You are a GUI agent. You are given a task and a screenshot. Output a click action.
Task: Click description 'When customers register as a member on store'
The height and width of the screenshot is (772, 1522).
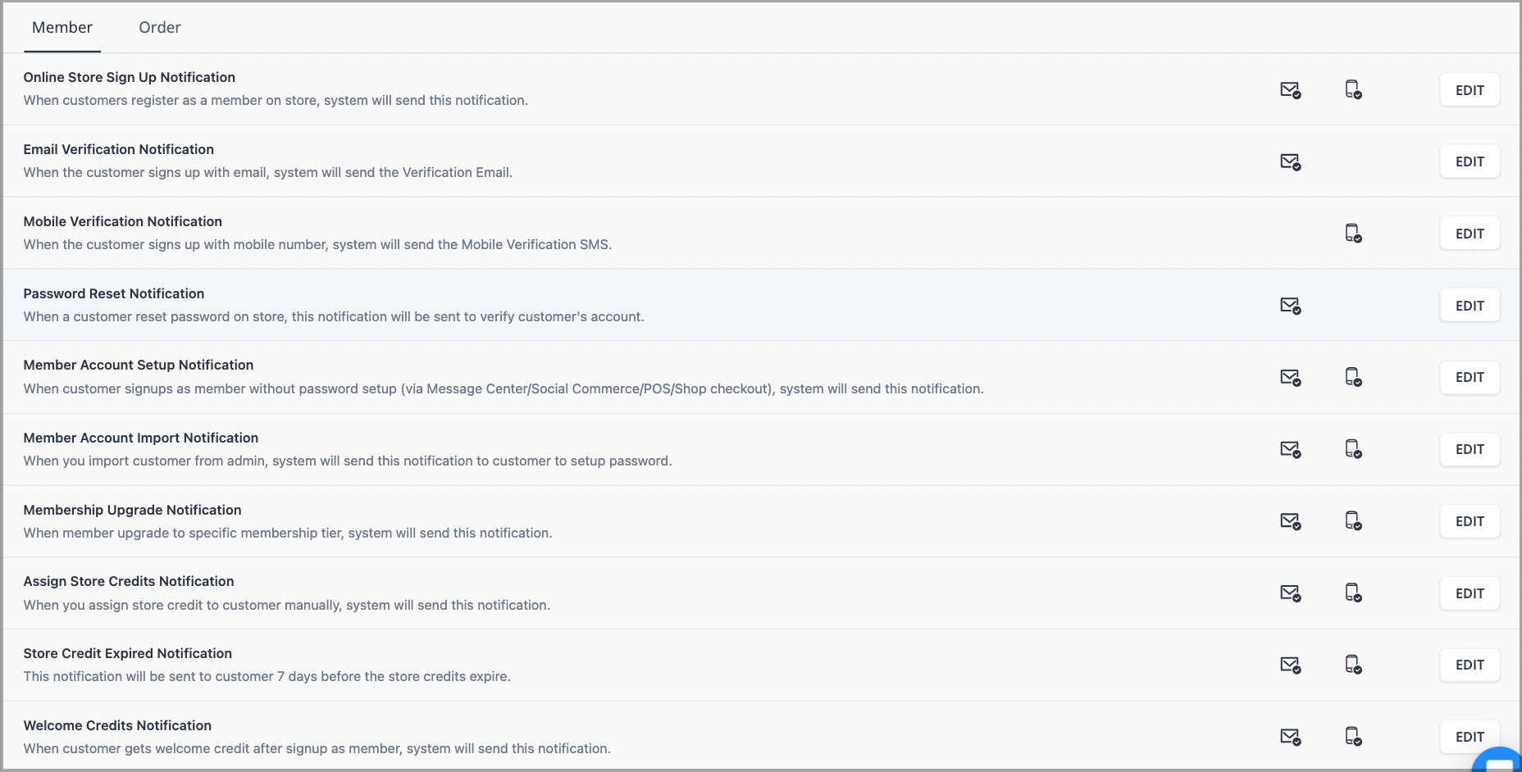[x=276, y=100]
